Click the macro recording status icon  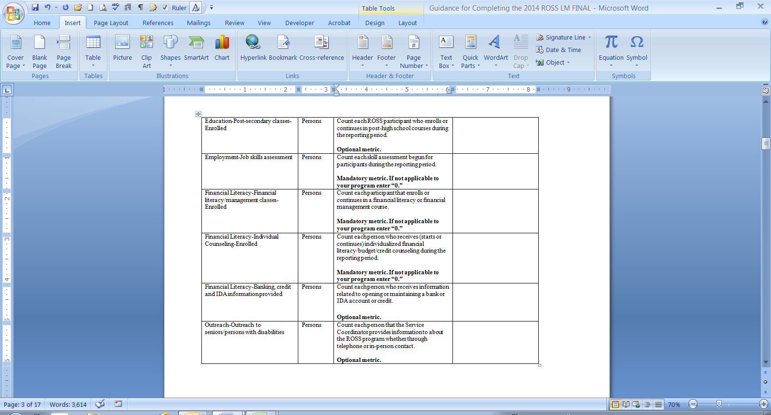coord(118,404)
